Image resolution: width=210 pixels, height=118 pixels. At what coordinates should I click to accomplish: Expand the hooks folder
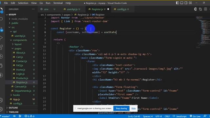coord(16,95)
